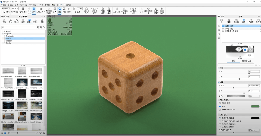The height and width of the screenshot is (136, 261).
Task: Open the Lighting menu in menu bar
Action: (23, 5)
